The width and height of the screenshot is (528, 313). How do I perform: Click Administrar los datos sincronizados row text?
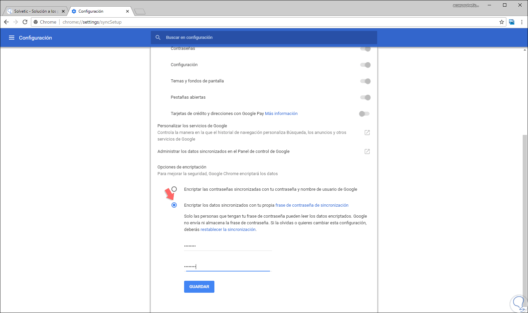223,152
